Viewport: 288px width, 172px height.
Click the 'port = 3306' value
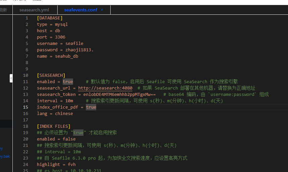(60, 37)
